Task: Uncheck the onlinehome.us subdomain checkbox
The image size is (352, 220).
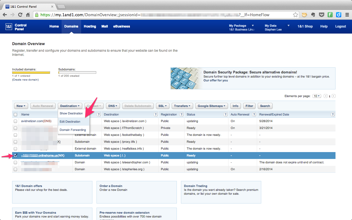Action: (x=15, y=155)
